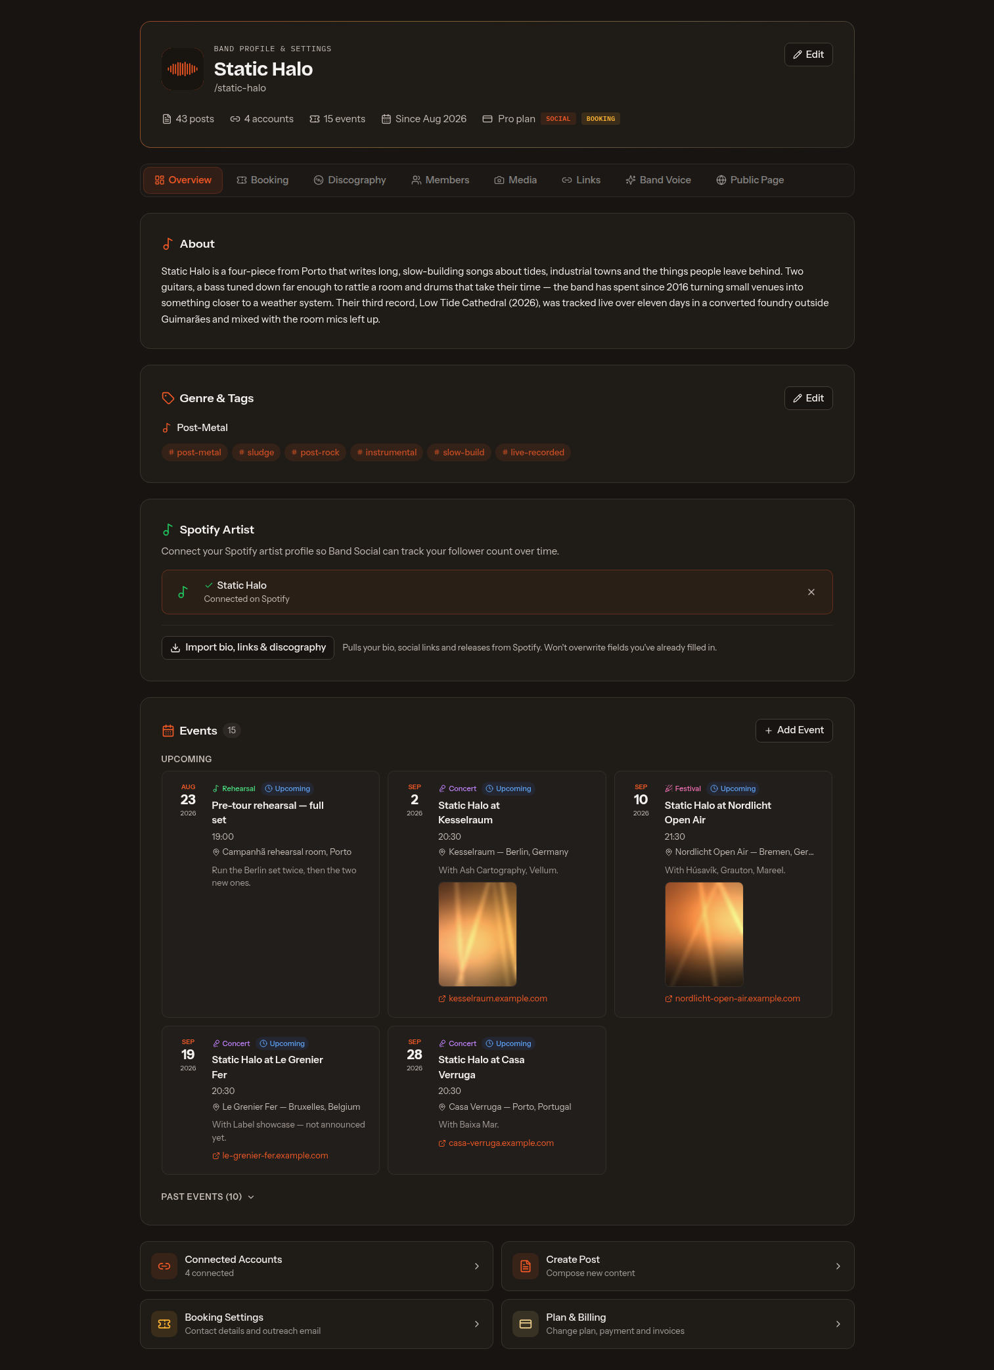This screenshot has height=1370, width=994.
Task: Open the nordlicht-open-air.example.com link
Action: click(733, 999)
